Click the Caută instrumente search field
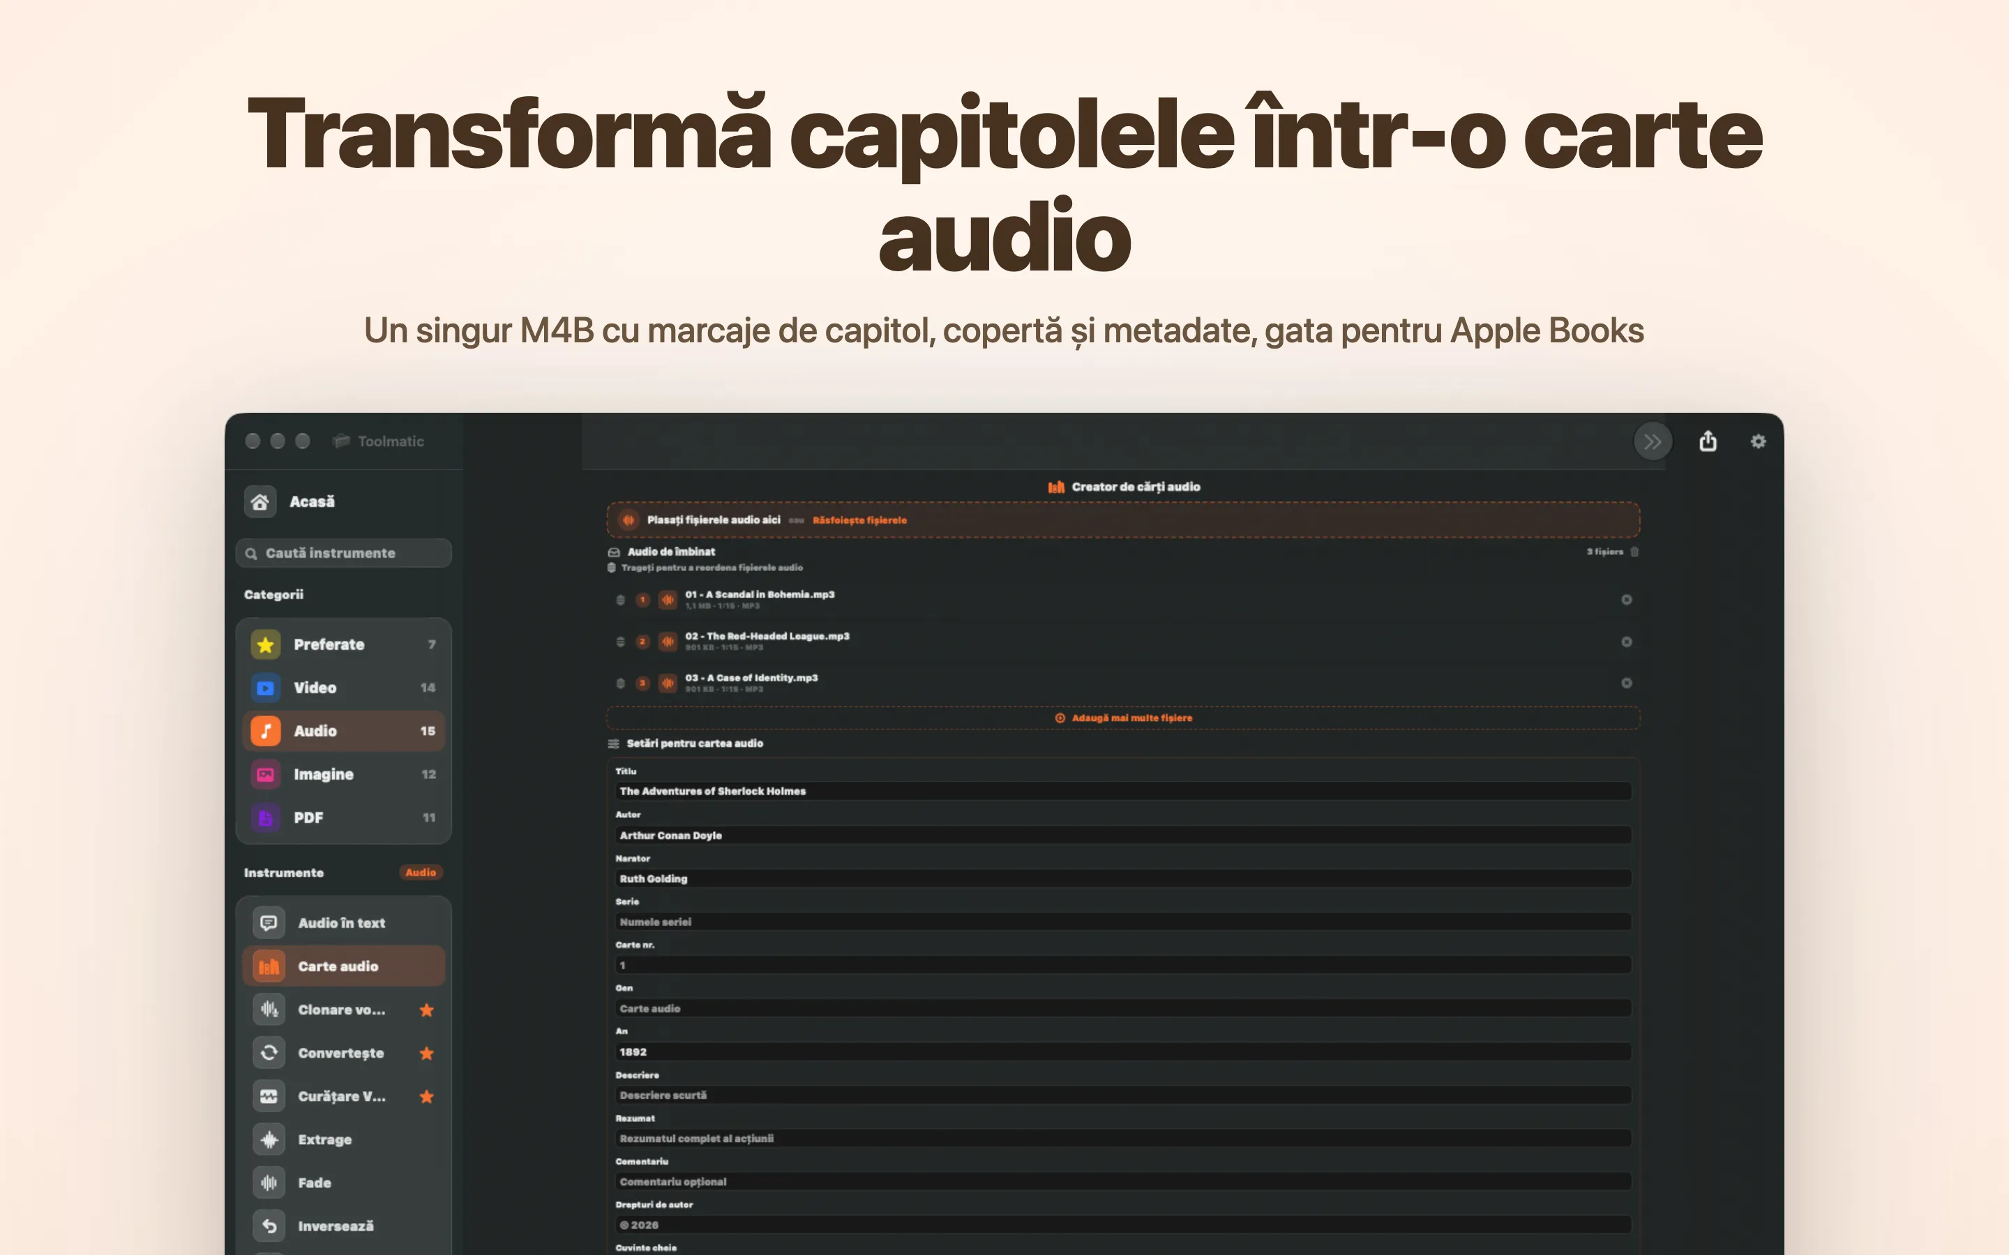Screen dimensions: 2009x1255 point(344,553)
